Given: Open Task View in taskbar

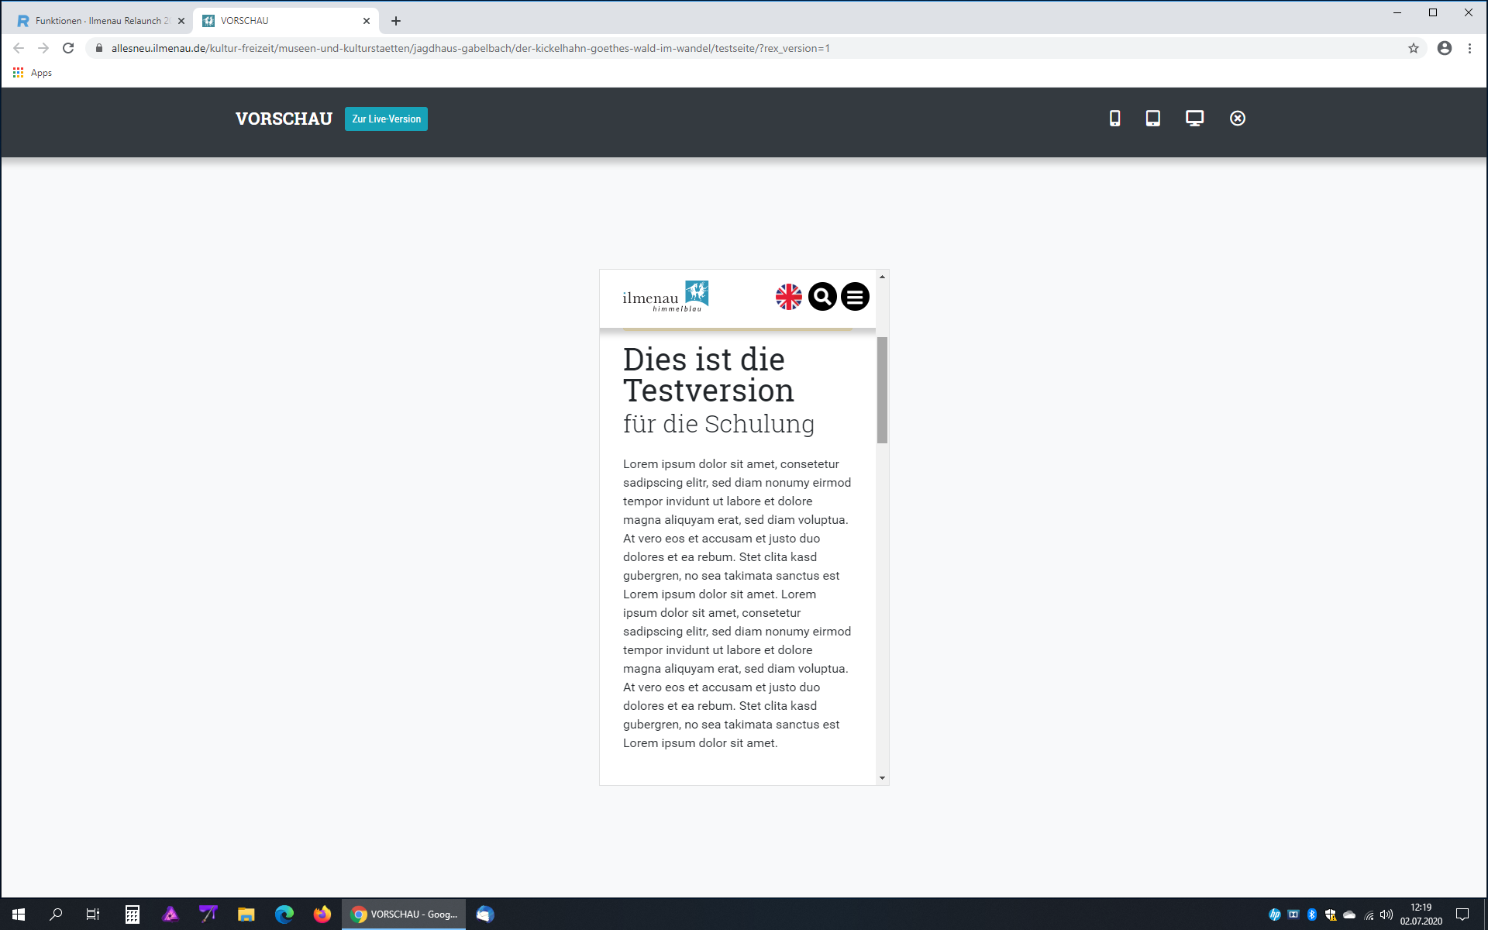Looking at the screenshot, I should pos(93,914).
